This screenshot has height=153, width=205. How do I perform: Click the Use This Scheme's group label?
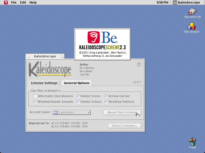point(46,91)
